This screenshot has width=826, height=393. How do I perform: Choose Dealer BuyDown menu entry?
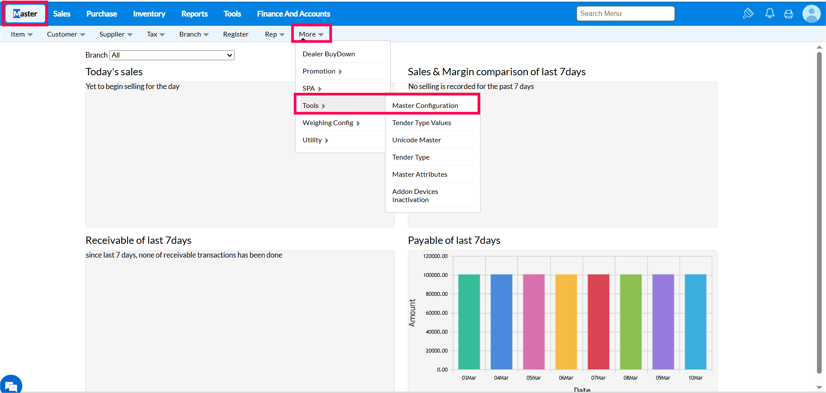click(x=329, y=54)
